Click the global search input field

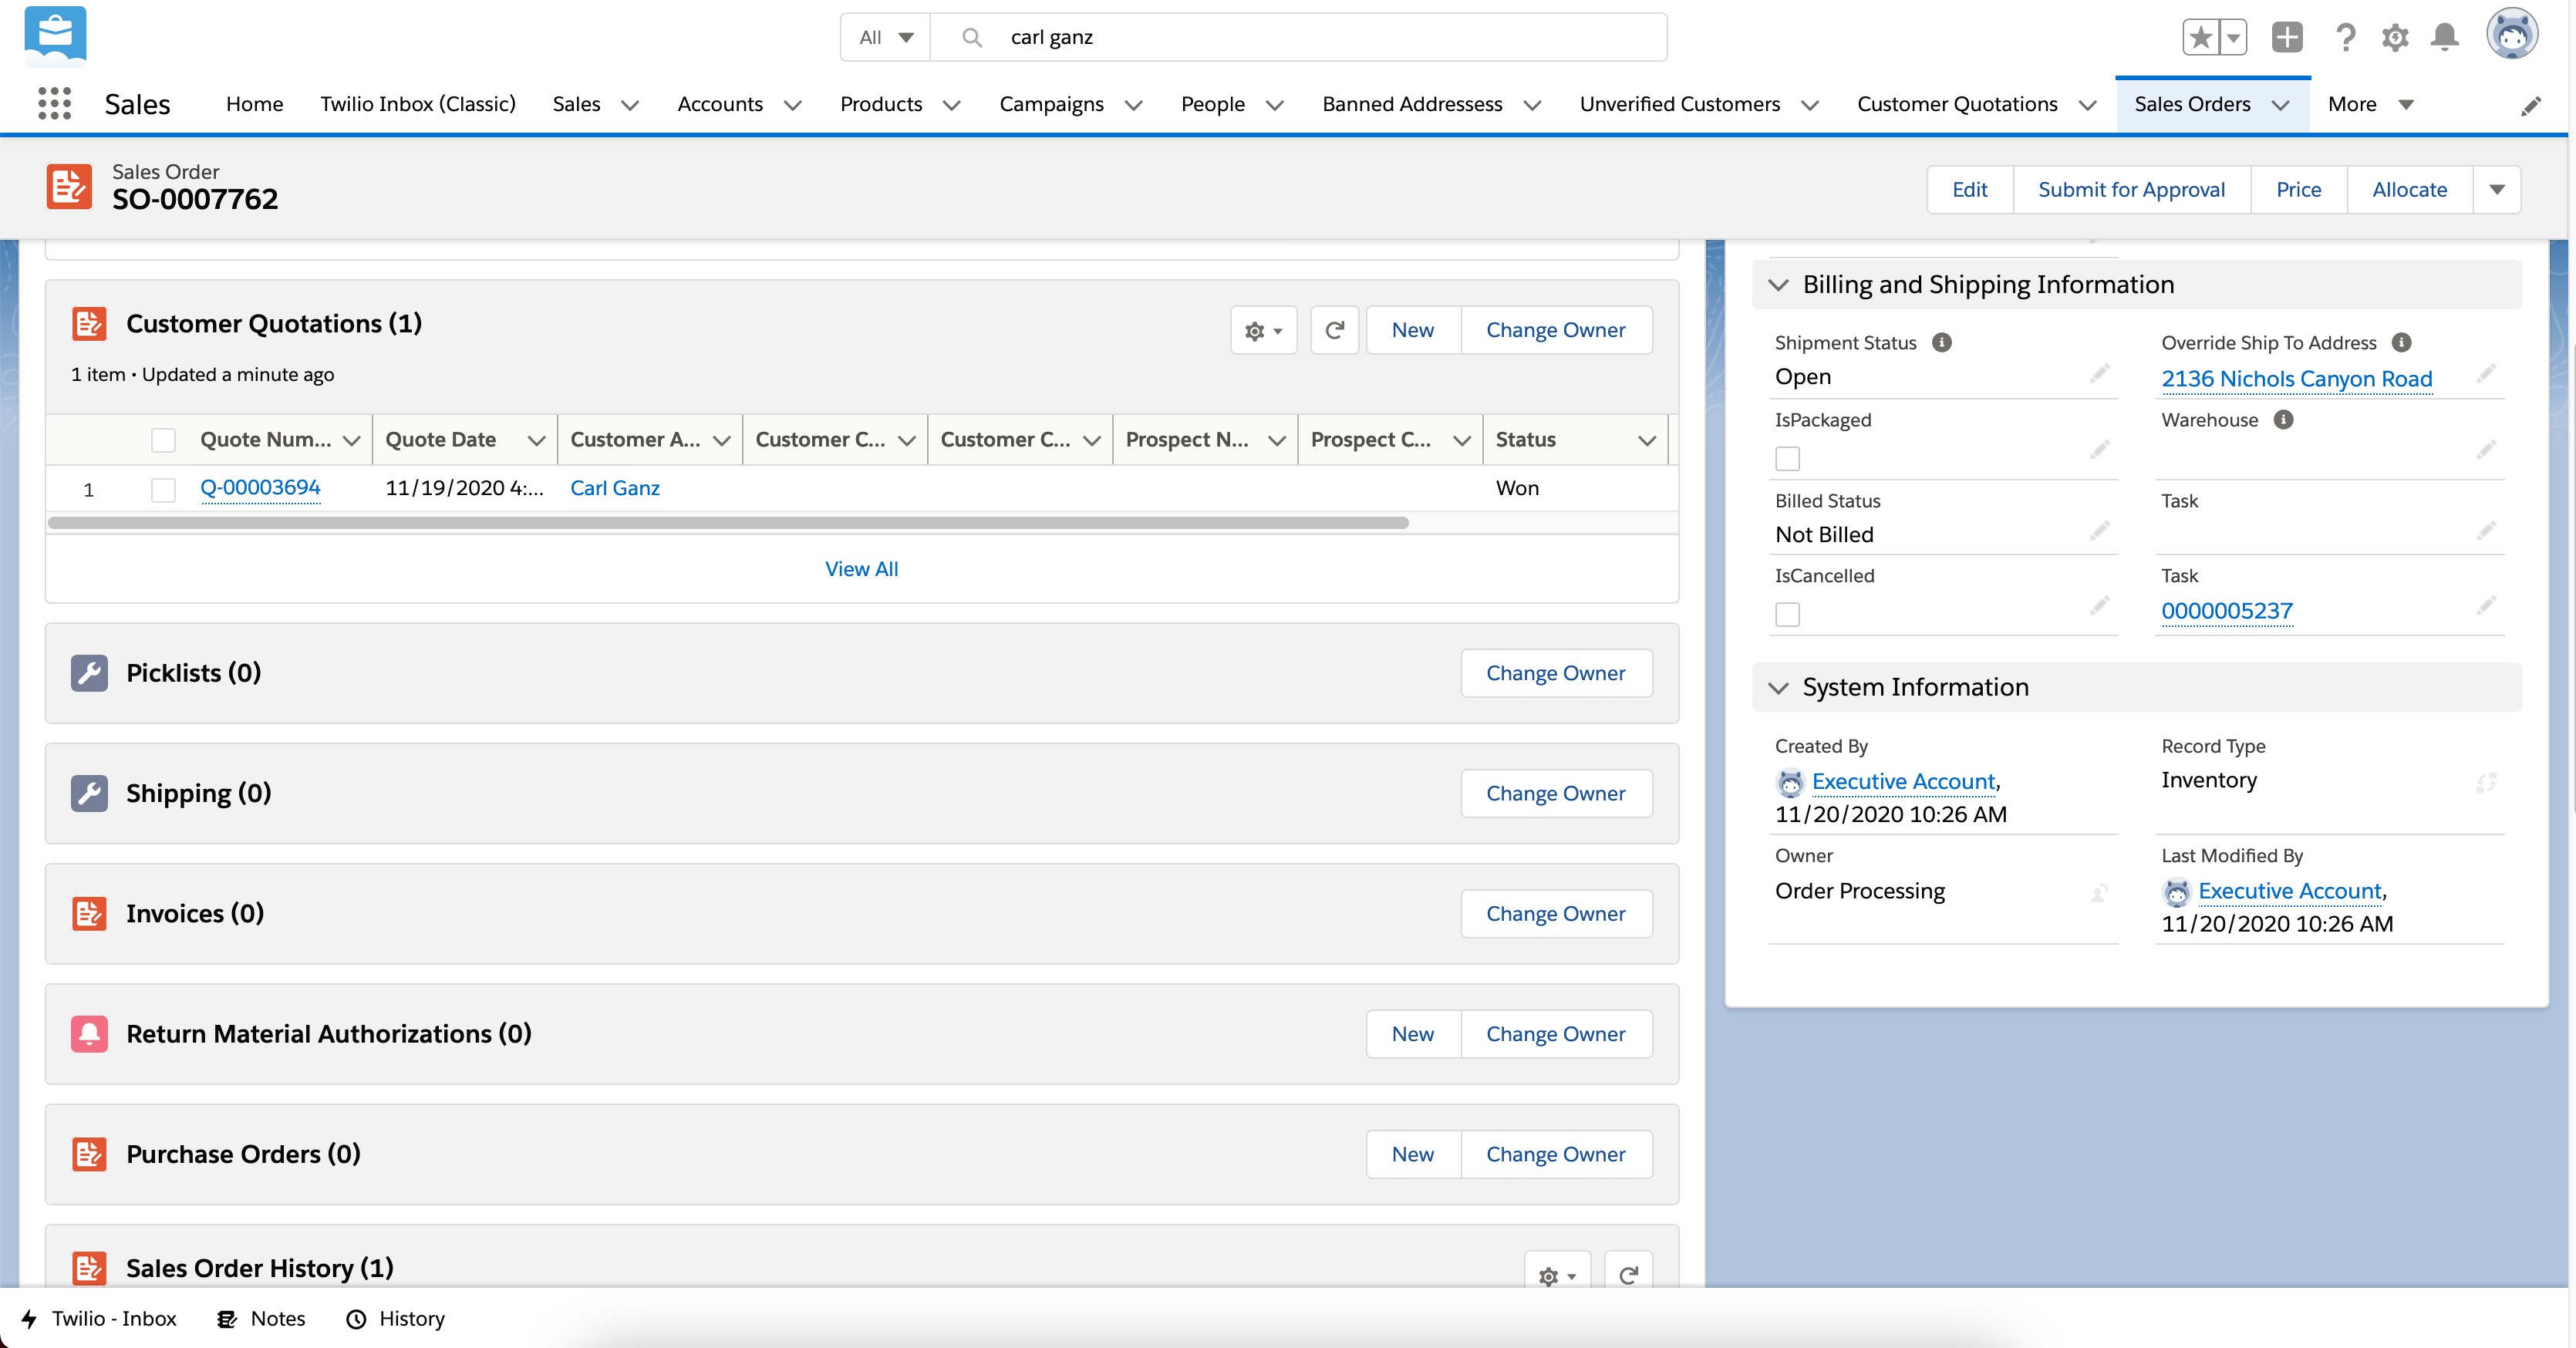coord(1298,37)
